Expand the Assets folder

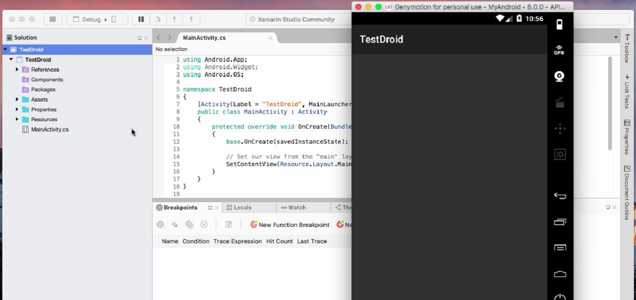pyautogui.click(x=17, y=99)
